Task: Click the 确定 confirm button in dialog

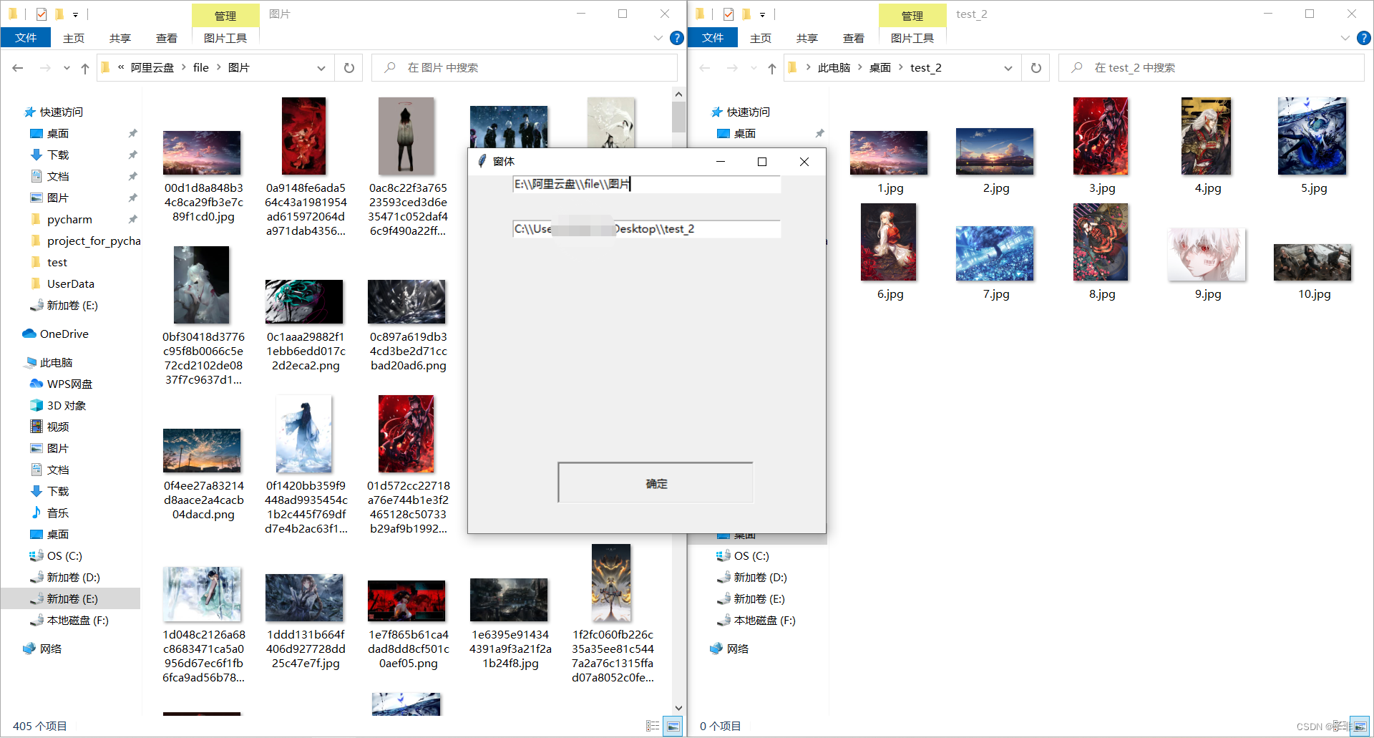Action: 656,483
